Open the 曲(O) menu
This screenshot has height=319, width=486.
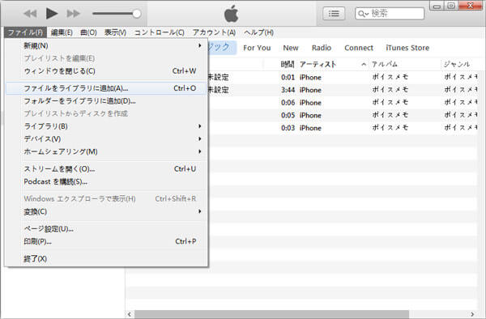coord(88,32)
